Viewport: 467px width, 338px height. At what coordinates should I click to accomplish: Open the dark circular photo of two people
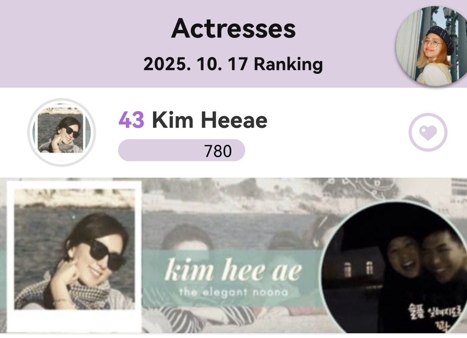[x=394, y=268]
